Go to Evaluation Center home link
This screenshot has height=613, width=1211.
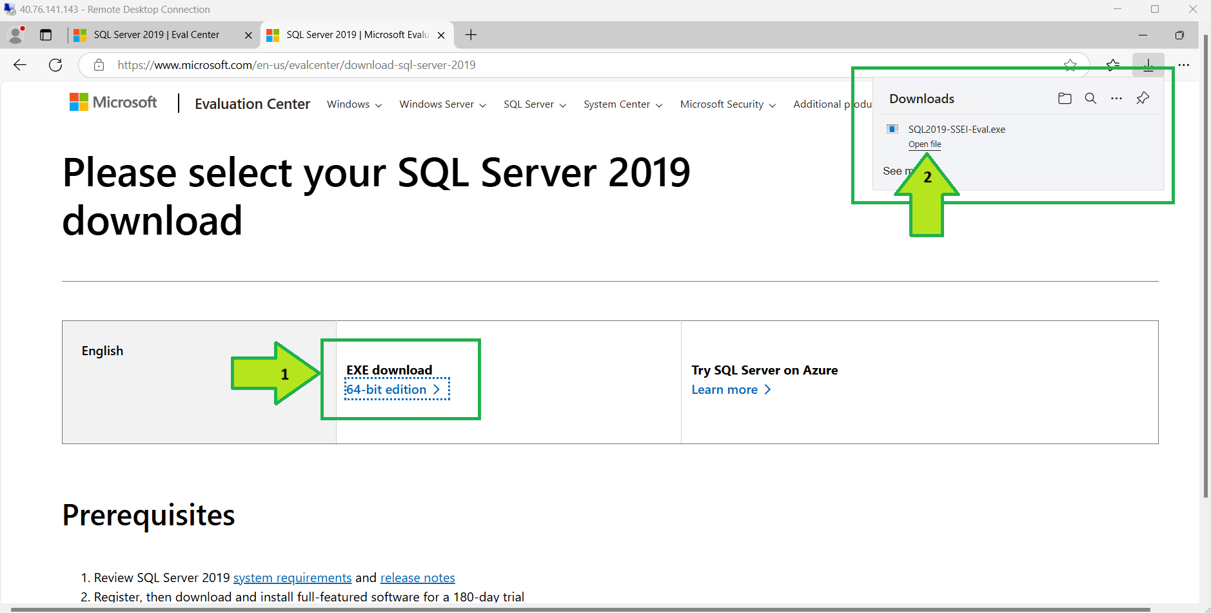[252, 104]
